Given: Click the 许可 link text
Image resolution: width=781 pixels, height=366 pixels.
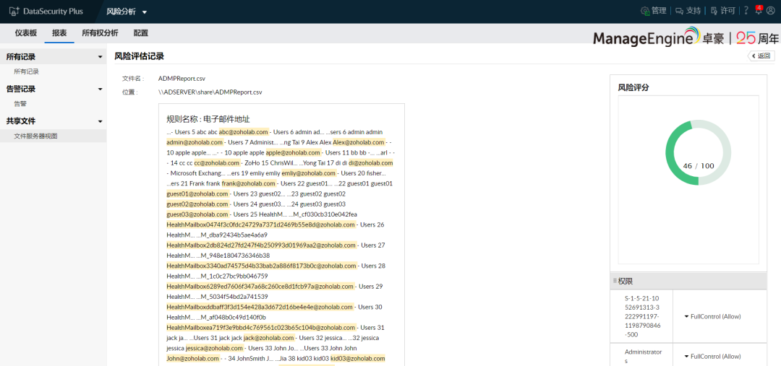Looking at the screenshot, I should [727, 11].
